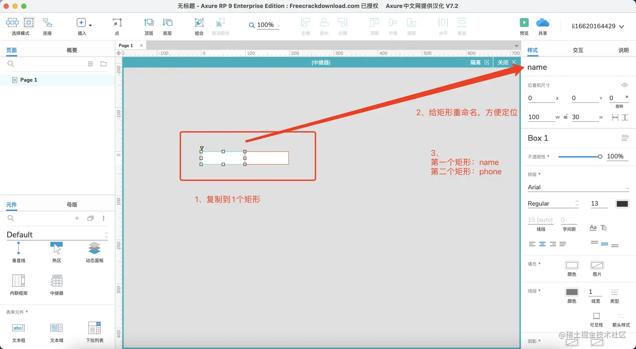
Task: Activate the Connect (连接) tool
Action: [47, 23]
